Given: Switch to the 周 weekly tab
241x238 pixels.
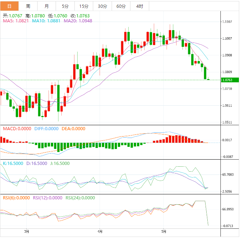Looking at the screenshot, I should 28,6.
